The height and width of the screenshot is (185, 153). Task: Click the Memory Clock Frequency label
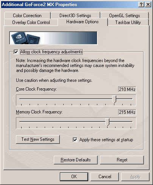pyautogui.click(x=39, y=112)
